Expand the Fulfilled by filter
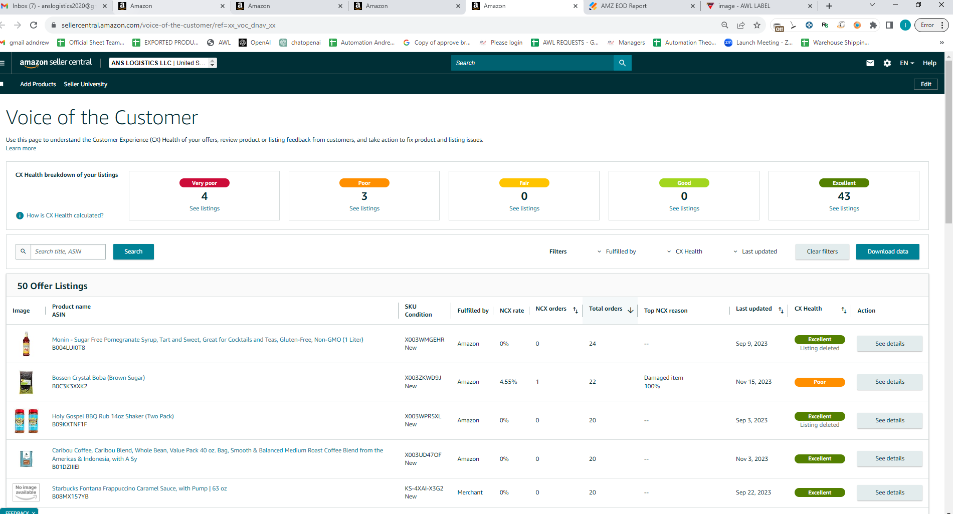This screenshot has width=953, height=514. (x=616, y=251)
